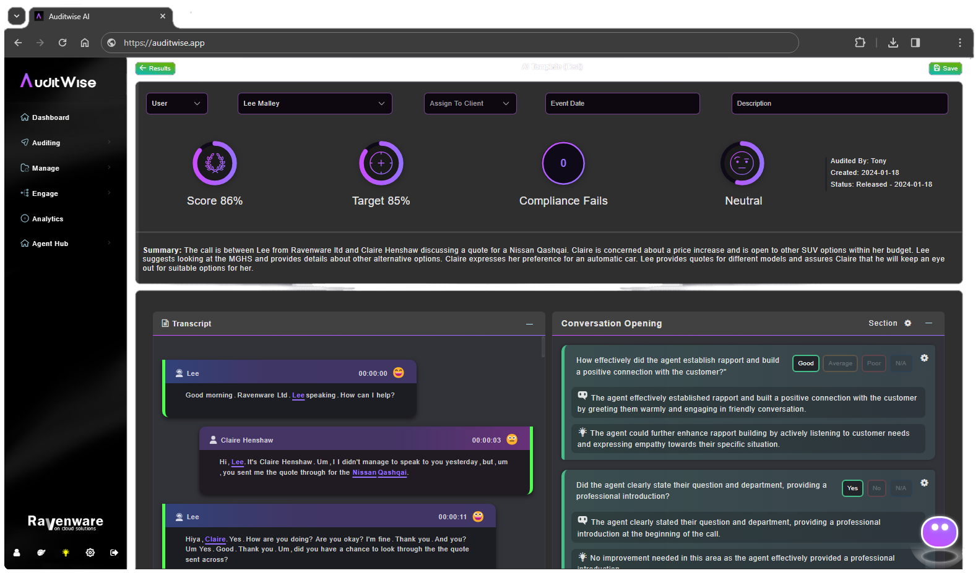Open the purple chatbot assistant bubble
Viewport: 978px width, 573px height.
click(x=939, y=532)
